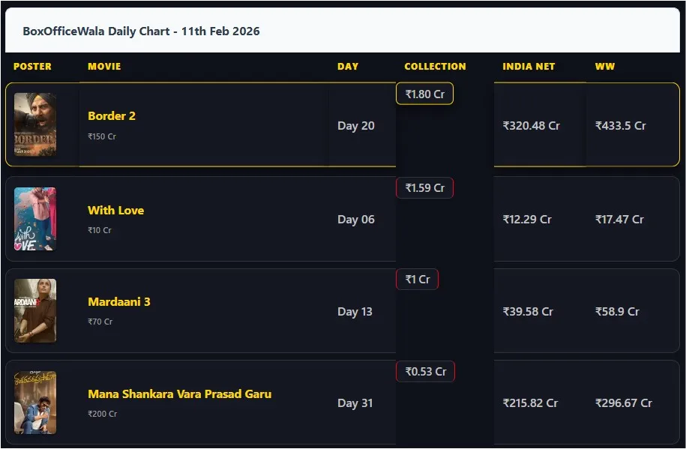
Task: Click the BoxOfficeWala Daily Chart heading
Action: 142,31
